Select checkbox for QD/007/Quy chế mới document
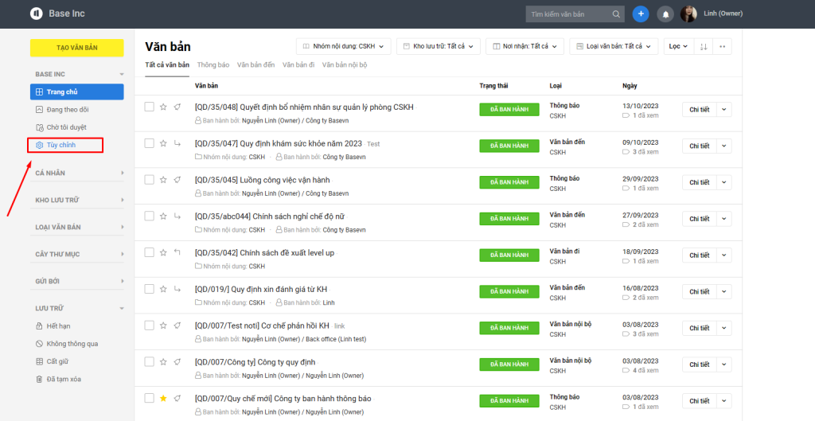 coord(149,398)
